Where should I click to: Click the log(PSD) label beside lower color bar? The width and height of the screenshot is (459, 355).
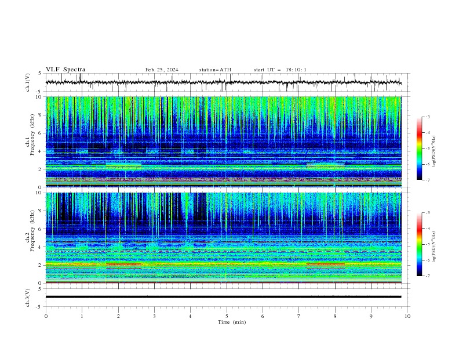[434, 247]
